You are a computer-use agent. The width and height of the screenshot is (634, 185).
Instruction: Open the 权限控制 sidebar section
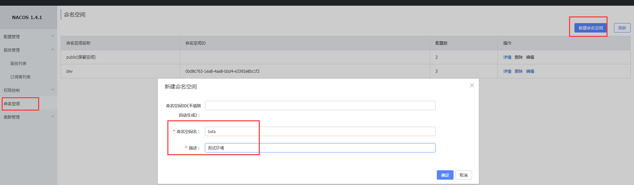(x=12, y=90)
